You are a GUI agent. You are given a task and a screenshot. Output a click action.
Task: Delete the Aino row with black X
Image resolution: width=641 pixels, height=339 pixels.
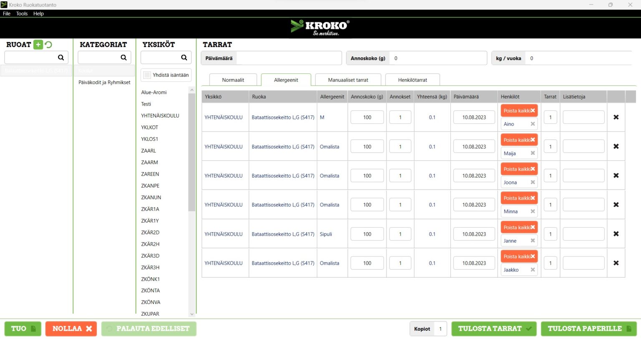tap(616, 117)
